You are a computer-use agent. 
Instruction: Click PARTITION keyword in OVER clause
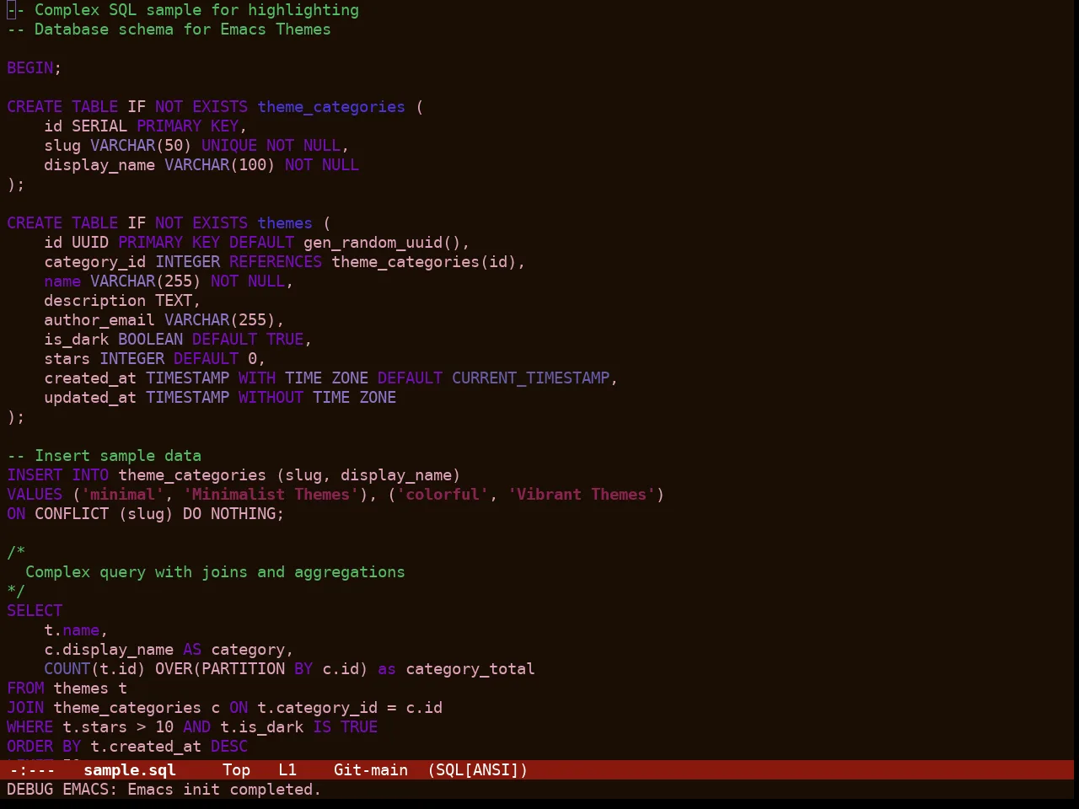coord(243,668)
